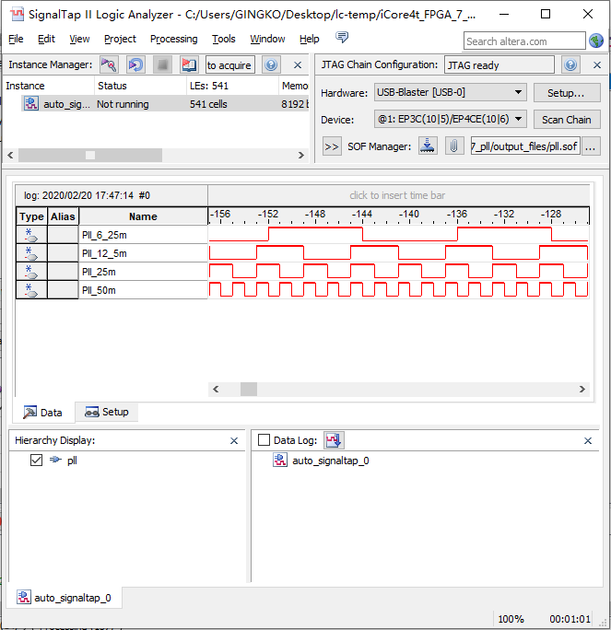Click the waveform horizontal scrollbar thumb

click(x=248, y=389)
